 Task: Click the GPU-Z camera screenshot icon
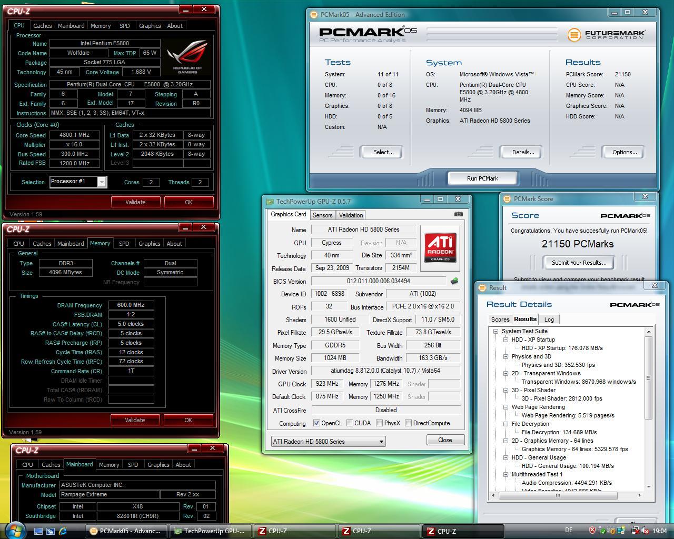458,214
